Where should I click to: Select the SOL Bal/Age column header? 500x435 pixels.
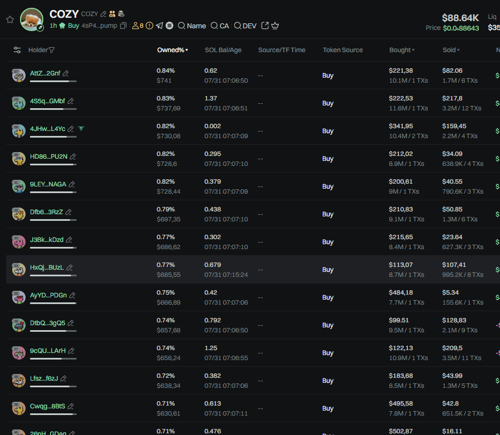pyautogui.click(x=223, y=50)
